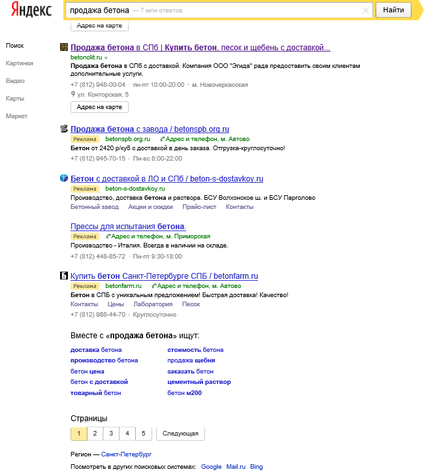This screenshot has width=433, height=476.
Task: Open 'Цены' sitelink
Action: [x=116, y=304]
